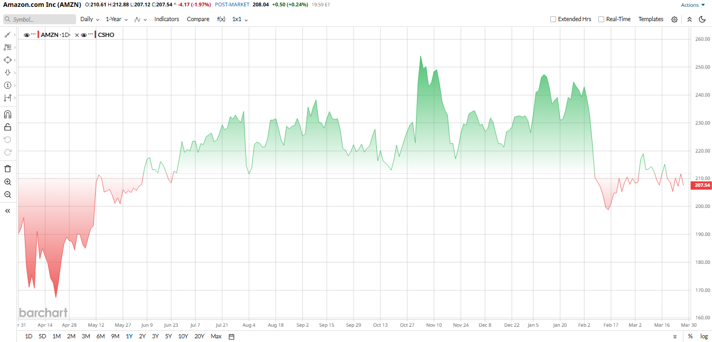Expand the trend line tool flyout arrow
Screen dimensions: 712x342
tap(14, 34)
